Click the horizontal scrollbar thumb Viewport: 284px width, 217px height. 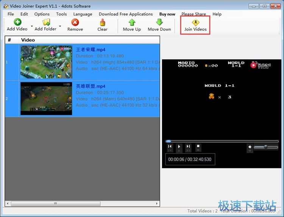(x=56, y=203)
